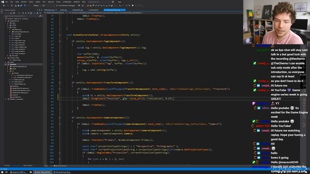This screenshot has width=310, height=174.
Task: Expand the Dependencies folder in Solution Explorer
Action: (x=6, y=21)
